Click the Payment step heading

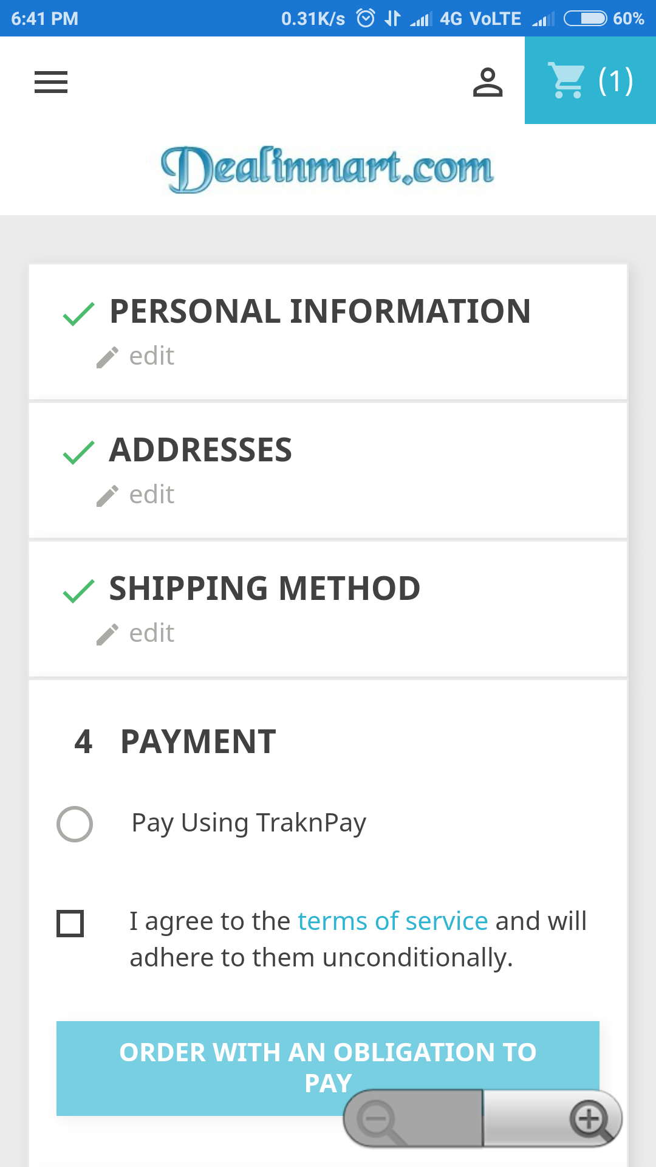198,742
